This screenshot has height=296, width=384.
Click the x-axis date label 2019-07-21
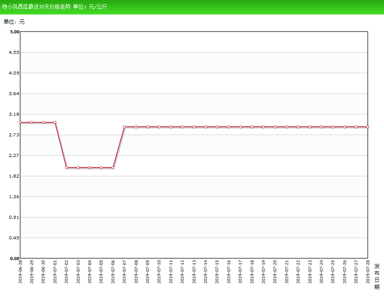287,272
